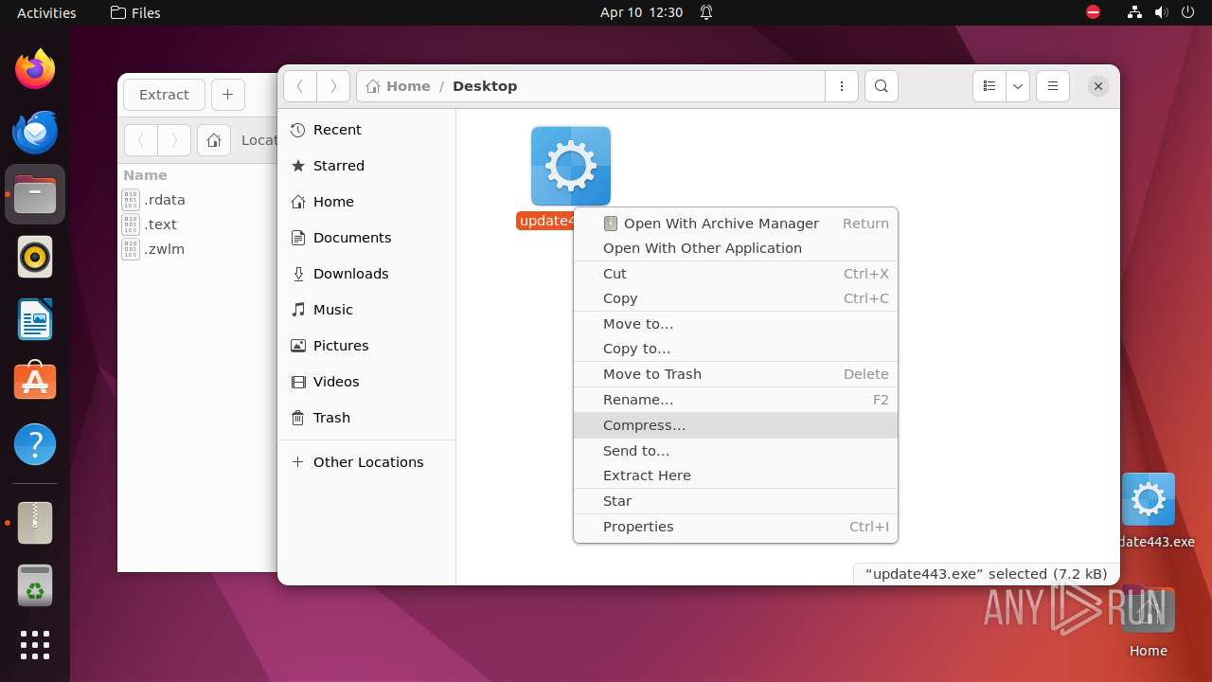The height and width of the screenshot is (682, 1212).
Task: Select Cut from context menu
Action: (x=736, y=274)
